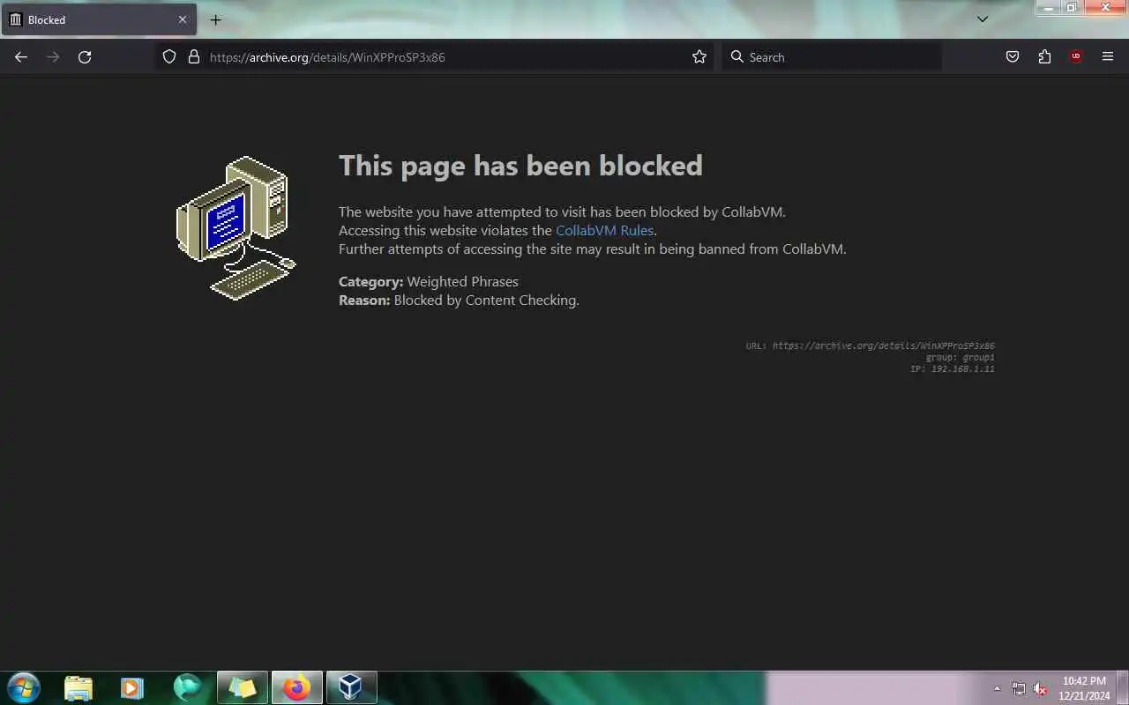Click the forward navigation arrow
Screen dimensions: 1129x705
click(53, 57)
